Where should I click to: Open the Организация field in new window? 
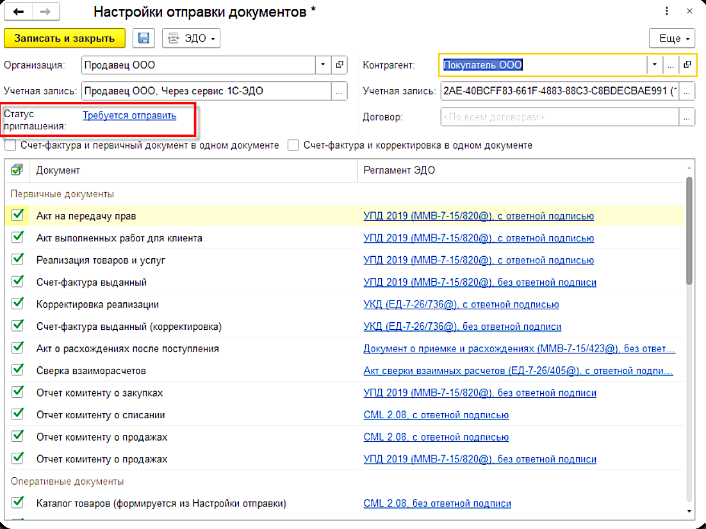(340, 65)
